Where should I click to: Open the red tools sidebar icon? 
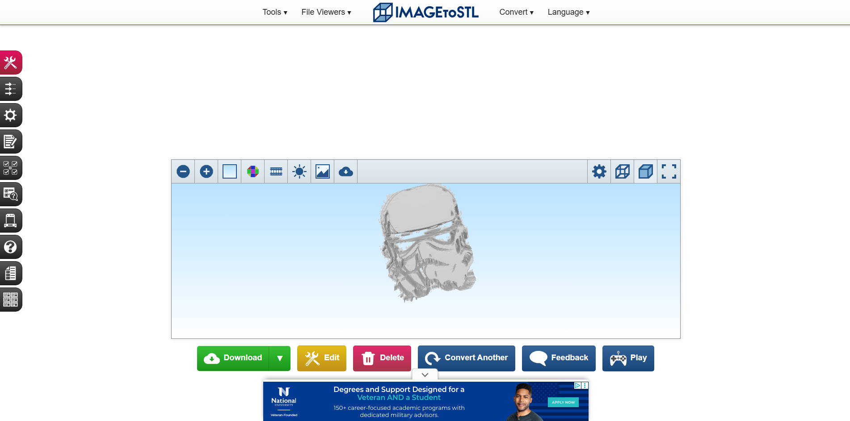pyautogui.click(x=11, y=63)
